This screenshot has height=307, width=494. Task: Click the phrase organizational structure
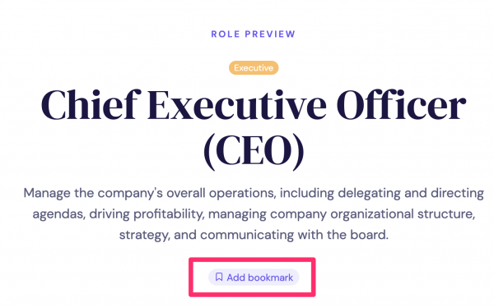point(403,214)
